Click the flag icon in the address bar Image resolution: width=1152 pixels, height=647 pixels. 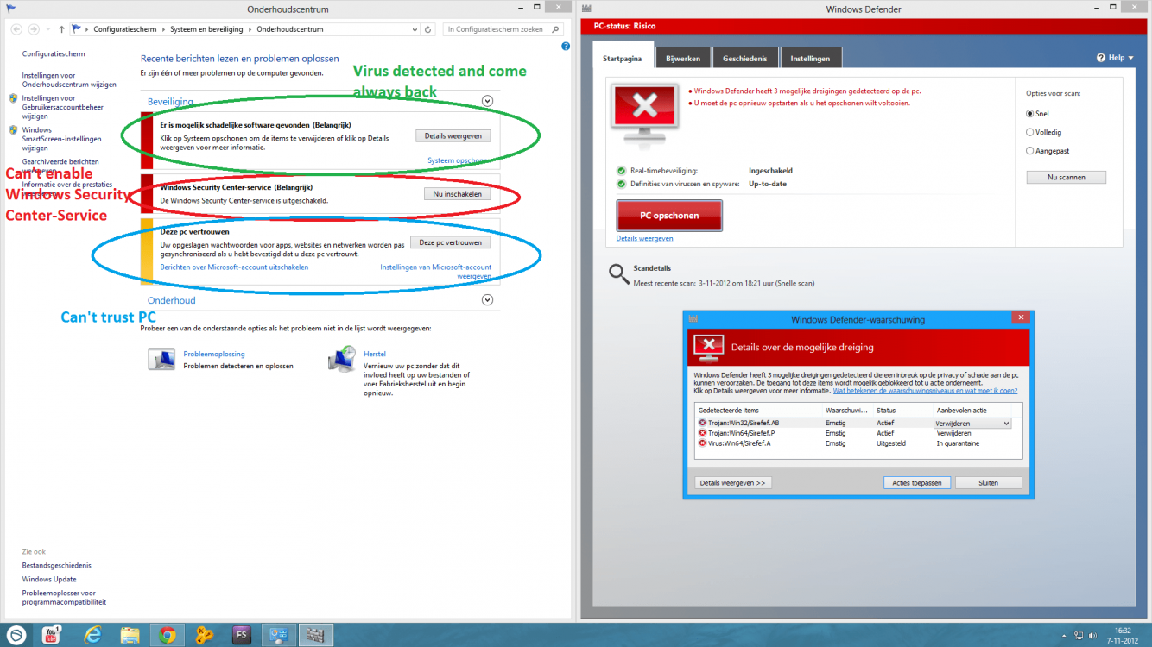(77, 29)
